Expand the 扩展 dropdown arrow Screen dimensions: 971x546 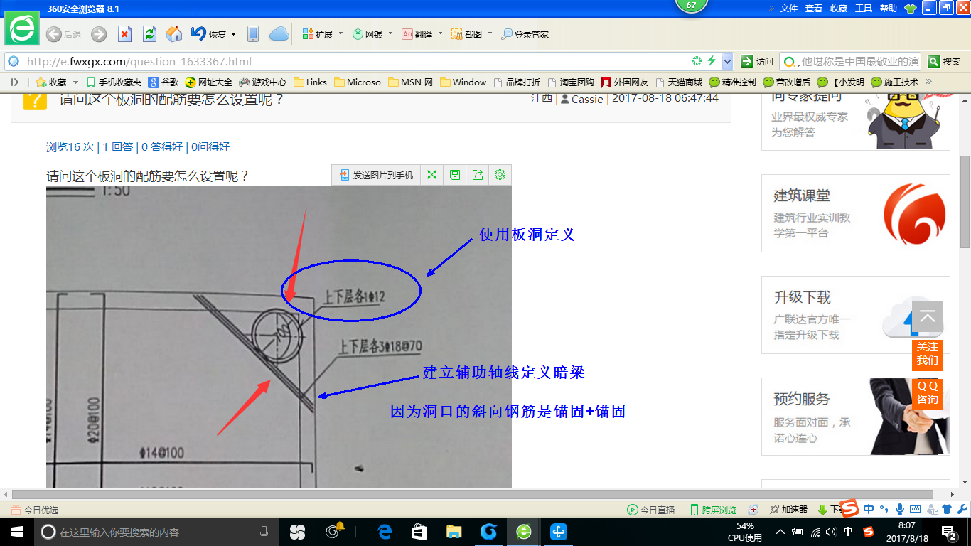340,33
